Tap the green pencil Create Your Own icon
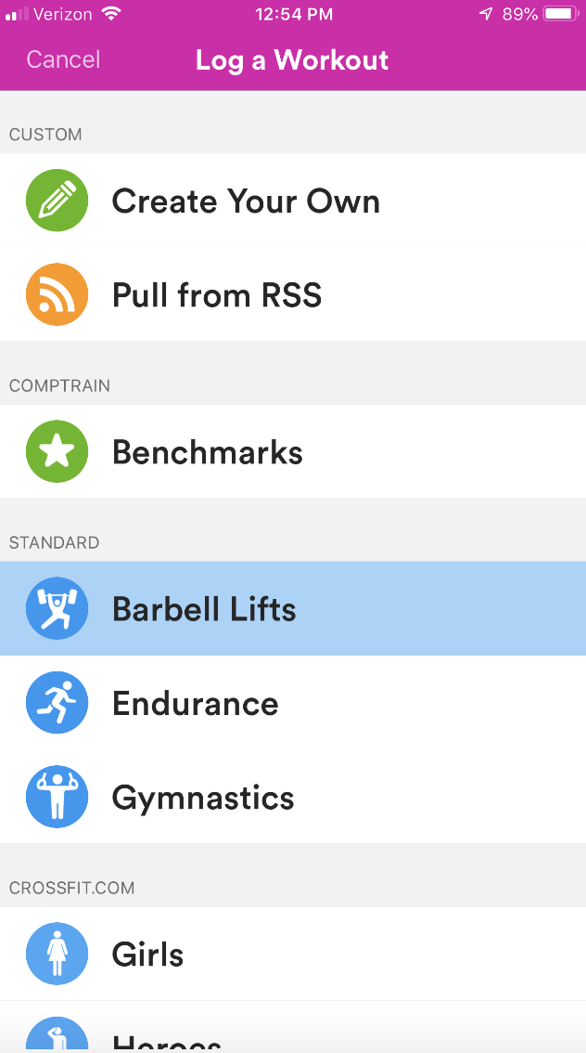Image resolution: width=586 pixels, height=1053 pixels. [57, 201]
